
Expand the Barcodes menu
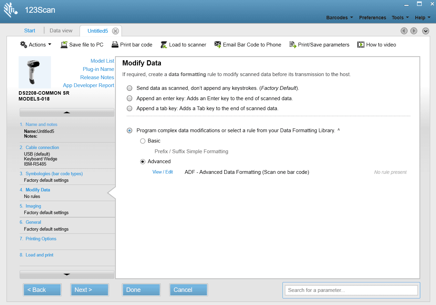pyautogui.click(x=339, y=18)
